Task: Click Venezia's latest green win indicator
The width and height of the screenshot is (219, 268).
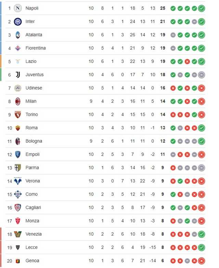Action: (202, 234)
